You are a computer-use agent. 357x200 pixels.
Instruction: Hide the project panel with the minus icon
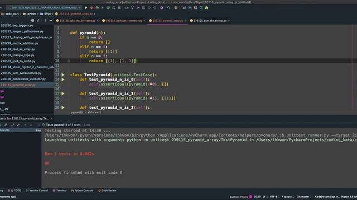[x=51, y=21]
